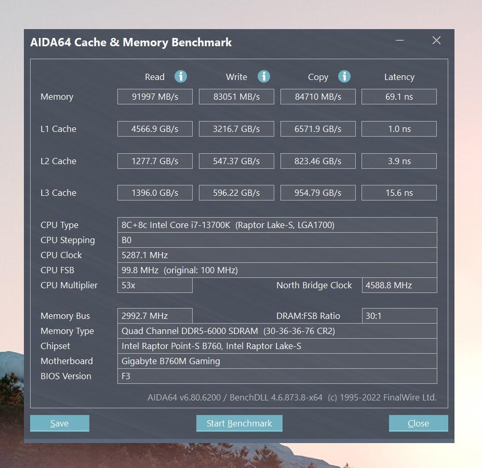Image resolution: width=482 pixels, height=468 pixels.
Task: Click the Copy info icon
Action: pos(344,76)
